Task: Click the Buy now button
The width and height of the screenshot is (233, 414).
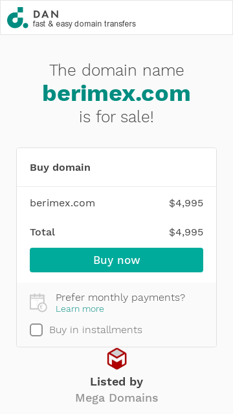Action: 116,260
